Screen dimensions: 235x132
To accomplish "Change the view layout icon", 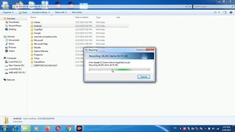I will [x=215, y=12].
